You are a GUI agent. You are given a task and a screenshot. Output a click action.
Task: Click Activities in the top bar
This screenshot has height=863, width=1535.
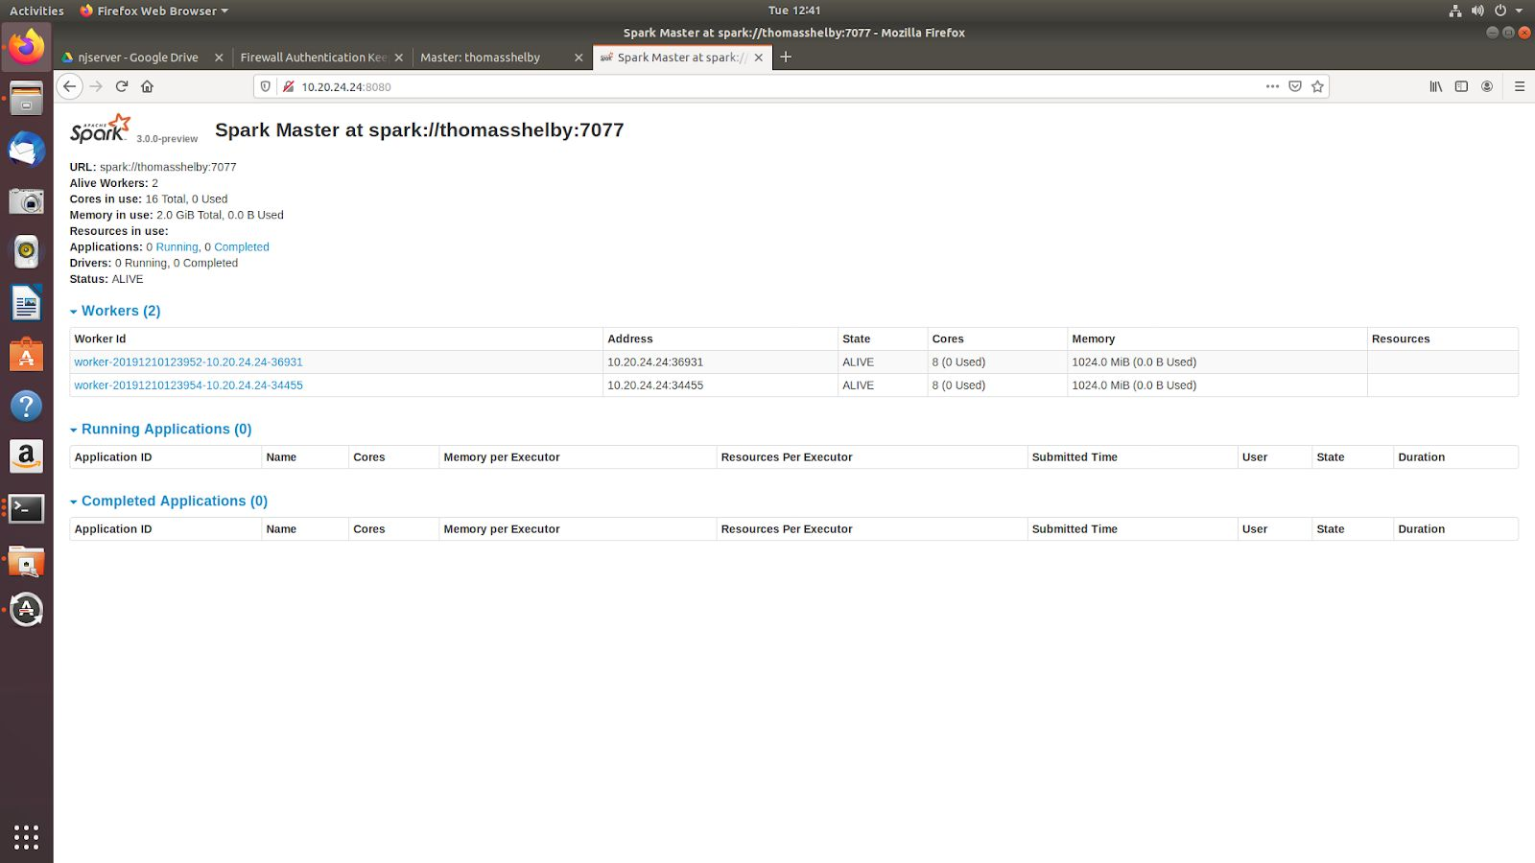coord(36,11)
